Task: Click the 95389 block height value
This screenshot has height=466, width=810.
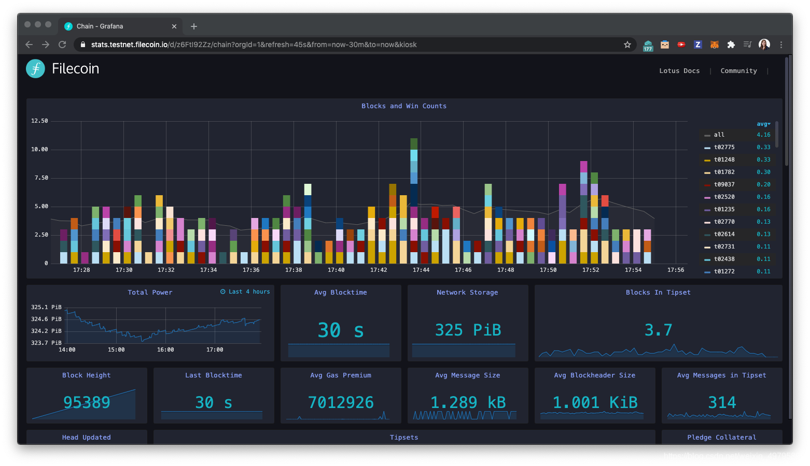Action: (x=87, y=402)
